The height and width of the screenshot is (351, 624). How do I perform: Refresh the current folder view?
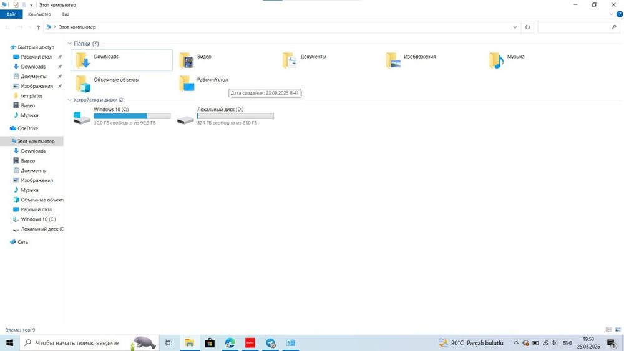[x=528, y=27]
